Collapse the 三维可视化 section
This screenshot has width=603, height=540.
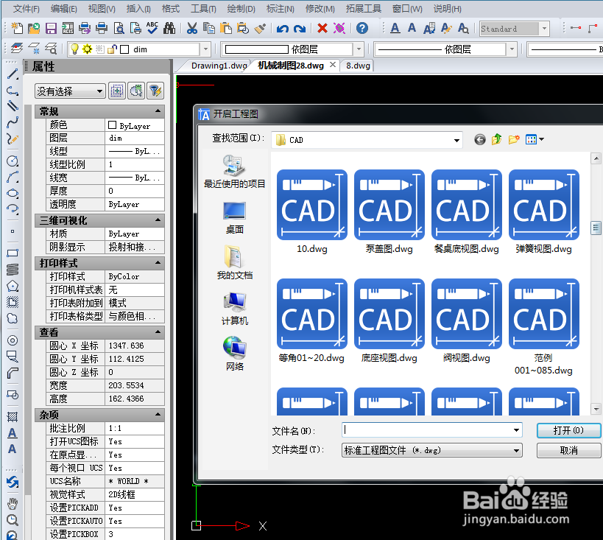click(158, 220)
